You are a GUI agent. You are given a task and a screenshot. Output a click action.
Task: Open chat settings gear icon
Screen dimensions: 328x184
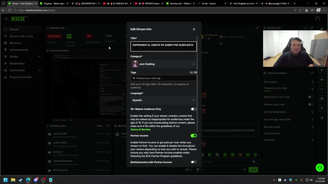coord(244,170)
